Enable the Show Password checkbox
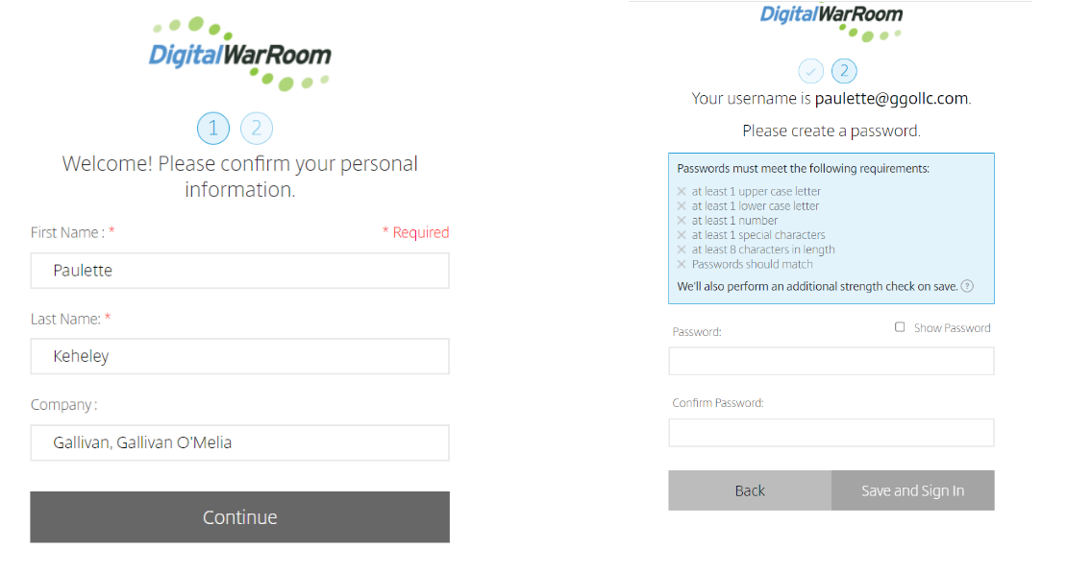Image resolution: width=1067 pixels, height=573 pixels. pos(900,327)
